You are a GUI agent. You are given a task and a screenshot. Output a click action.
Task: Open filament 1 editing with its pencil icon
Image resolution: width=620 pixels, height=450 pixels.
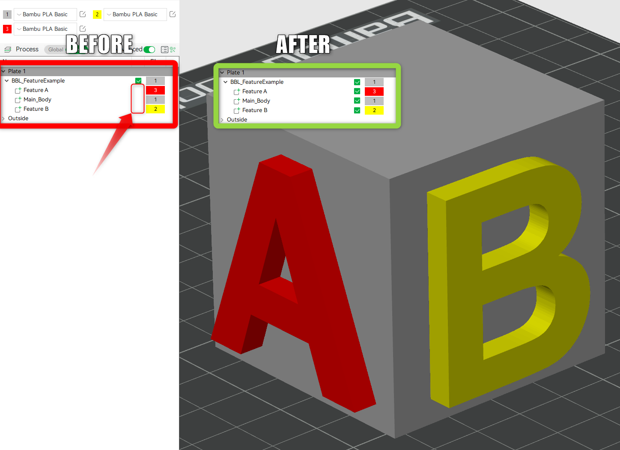coord(82,14)
